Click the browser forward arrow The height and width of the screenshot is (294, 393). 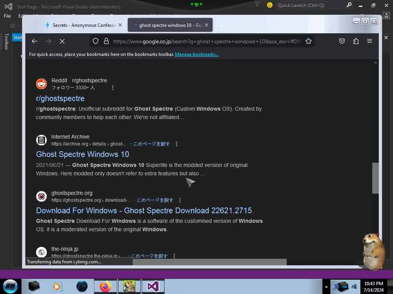point(49,41)
